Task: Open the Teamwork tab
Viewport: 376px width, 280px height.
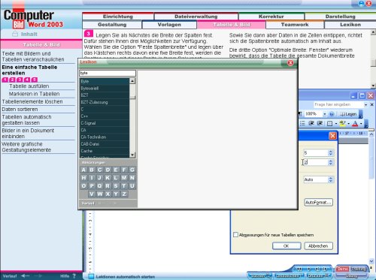Action: 295,25
